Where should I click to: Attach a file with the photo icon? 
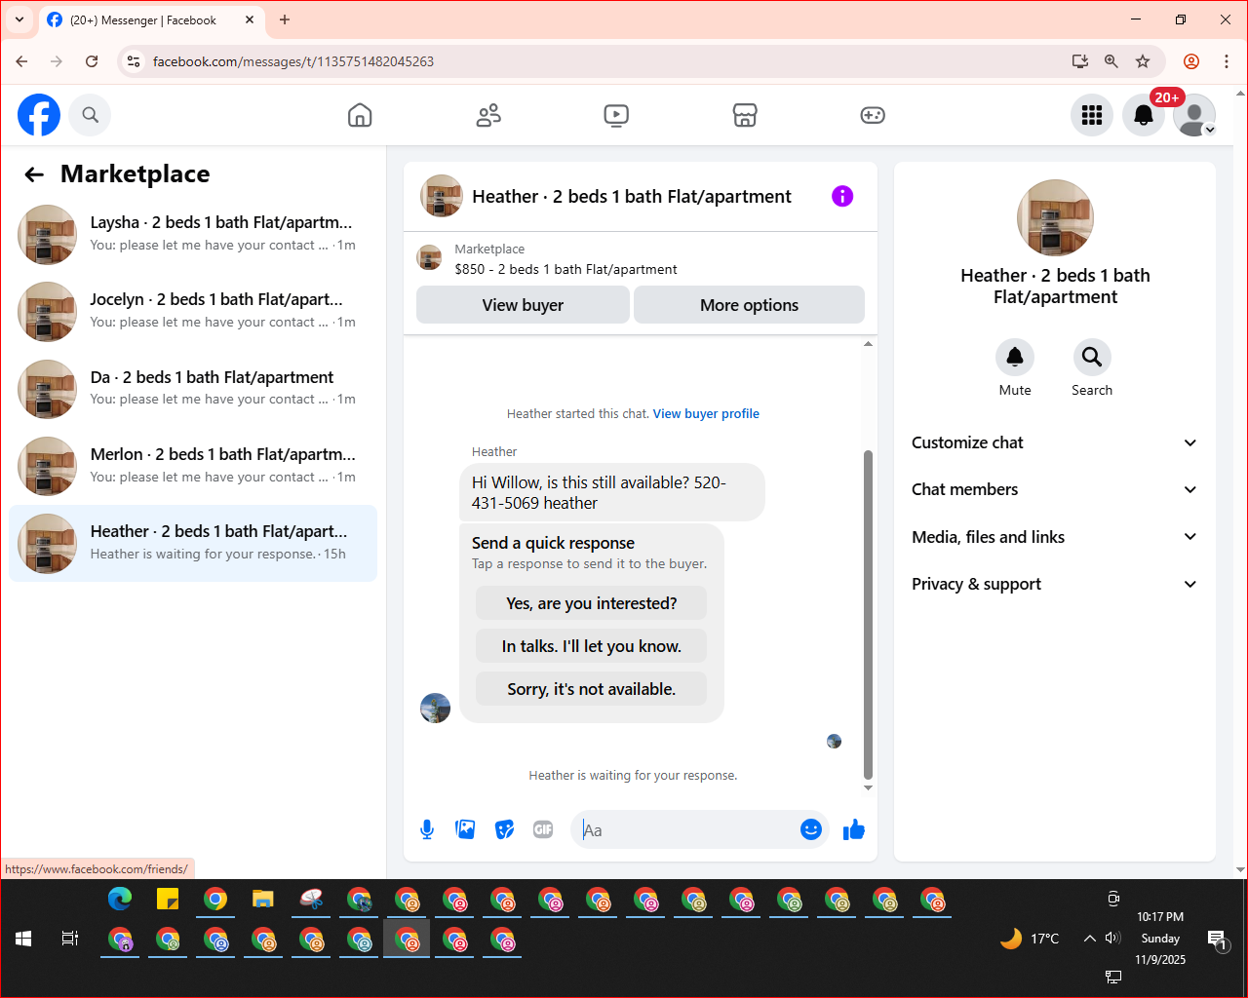465,829
